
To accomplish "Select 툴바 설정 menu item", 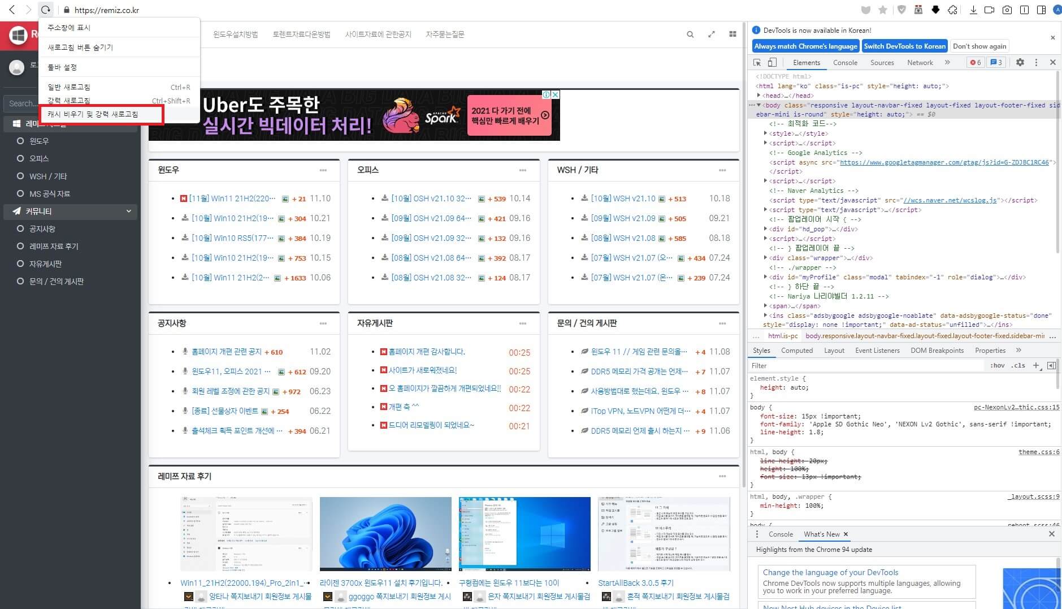I will pyautogui.click(x=119, y=67).
